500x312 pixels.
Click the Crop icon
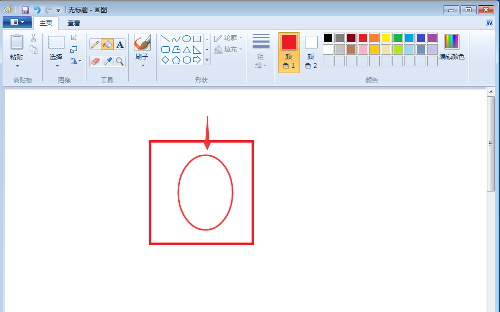click(x=74, y=38)
